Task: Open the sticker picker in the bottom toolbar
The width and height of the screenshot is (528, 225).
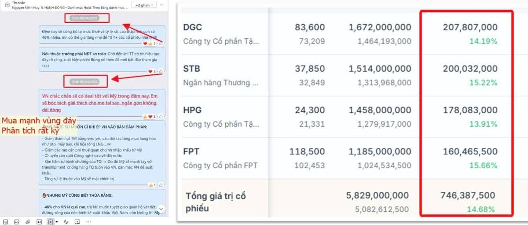Action: pos(6,221)
